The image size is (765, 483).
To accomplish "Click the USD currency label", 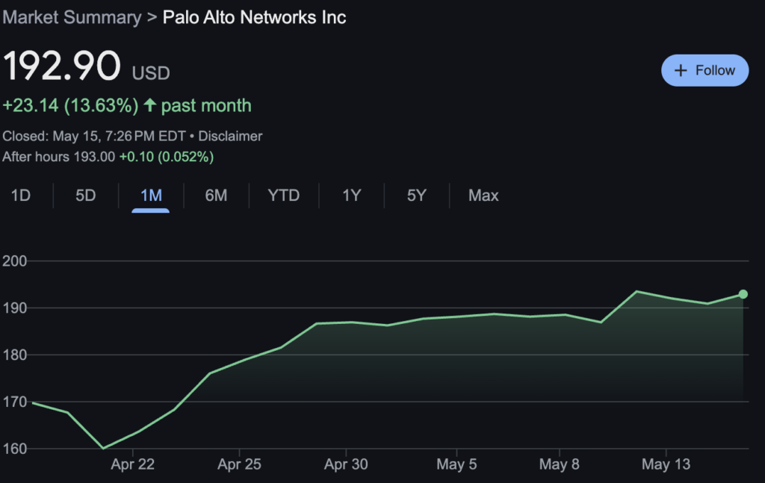I will coord(151,73).
